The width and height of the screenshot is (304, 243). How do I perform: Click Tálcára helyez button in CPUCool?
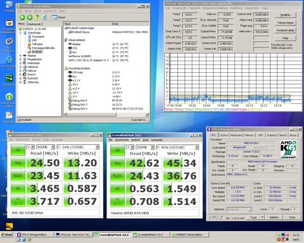tap(285, 23)
